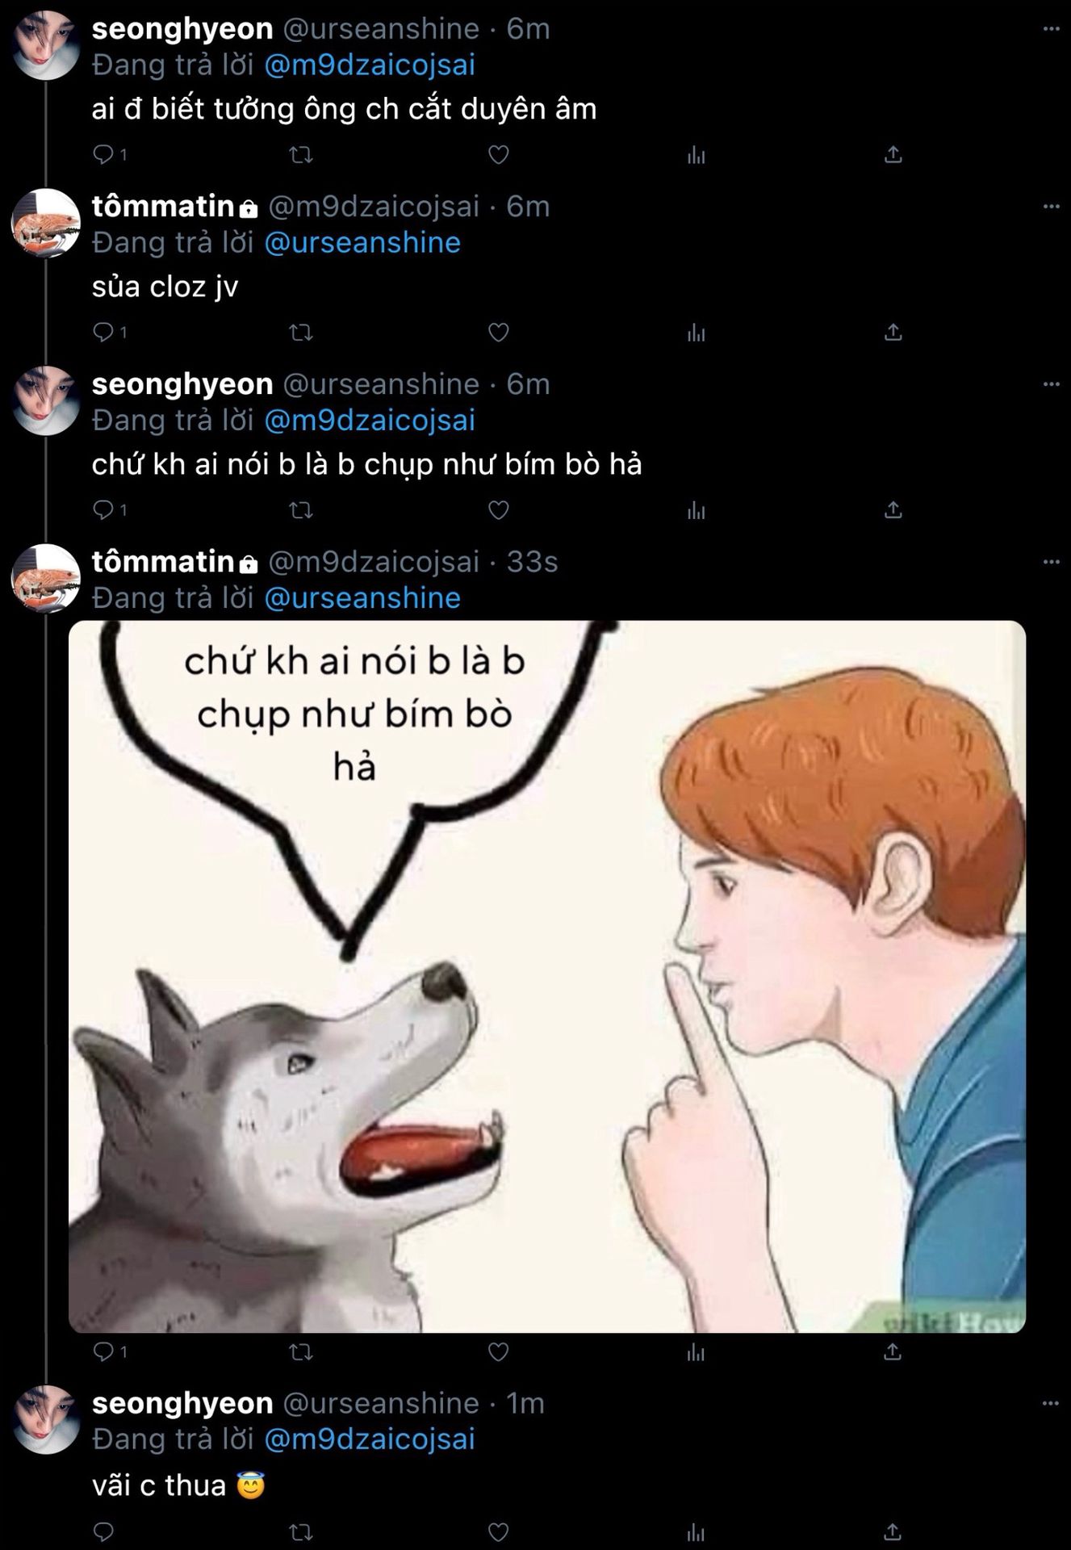Share the dog meme image tweet
The width and height of the screenshot is (1071, 1550).
pos(893,1351)
